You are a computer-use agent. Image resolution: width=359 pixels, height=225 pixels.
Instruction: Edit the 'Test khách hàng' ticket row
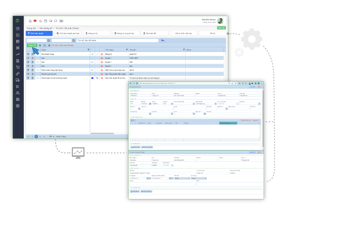click(28, 54)
